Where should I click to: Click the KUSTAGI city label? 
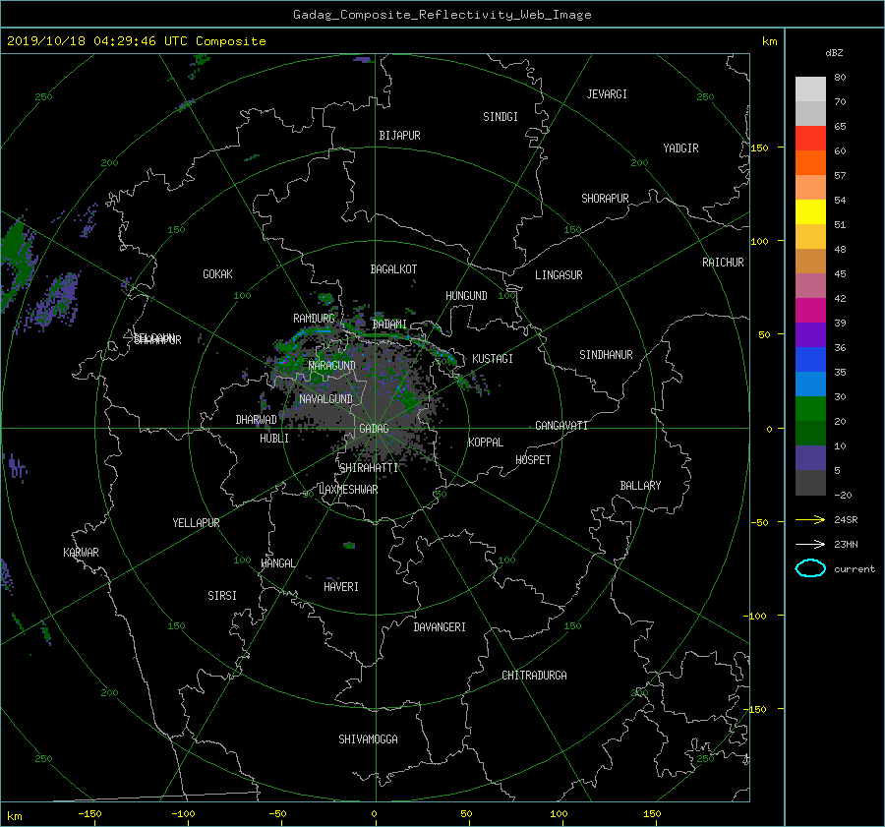[493, 359]
